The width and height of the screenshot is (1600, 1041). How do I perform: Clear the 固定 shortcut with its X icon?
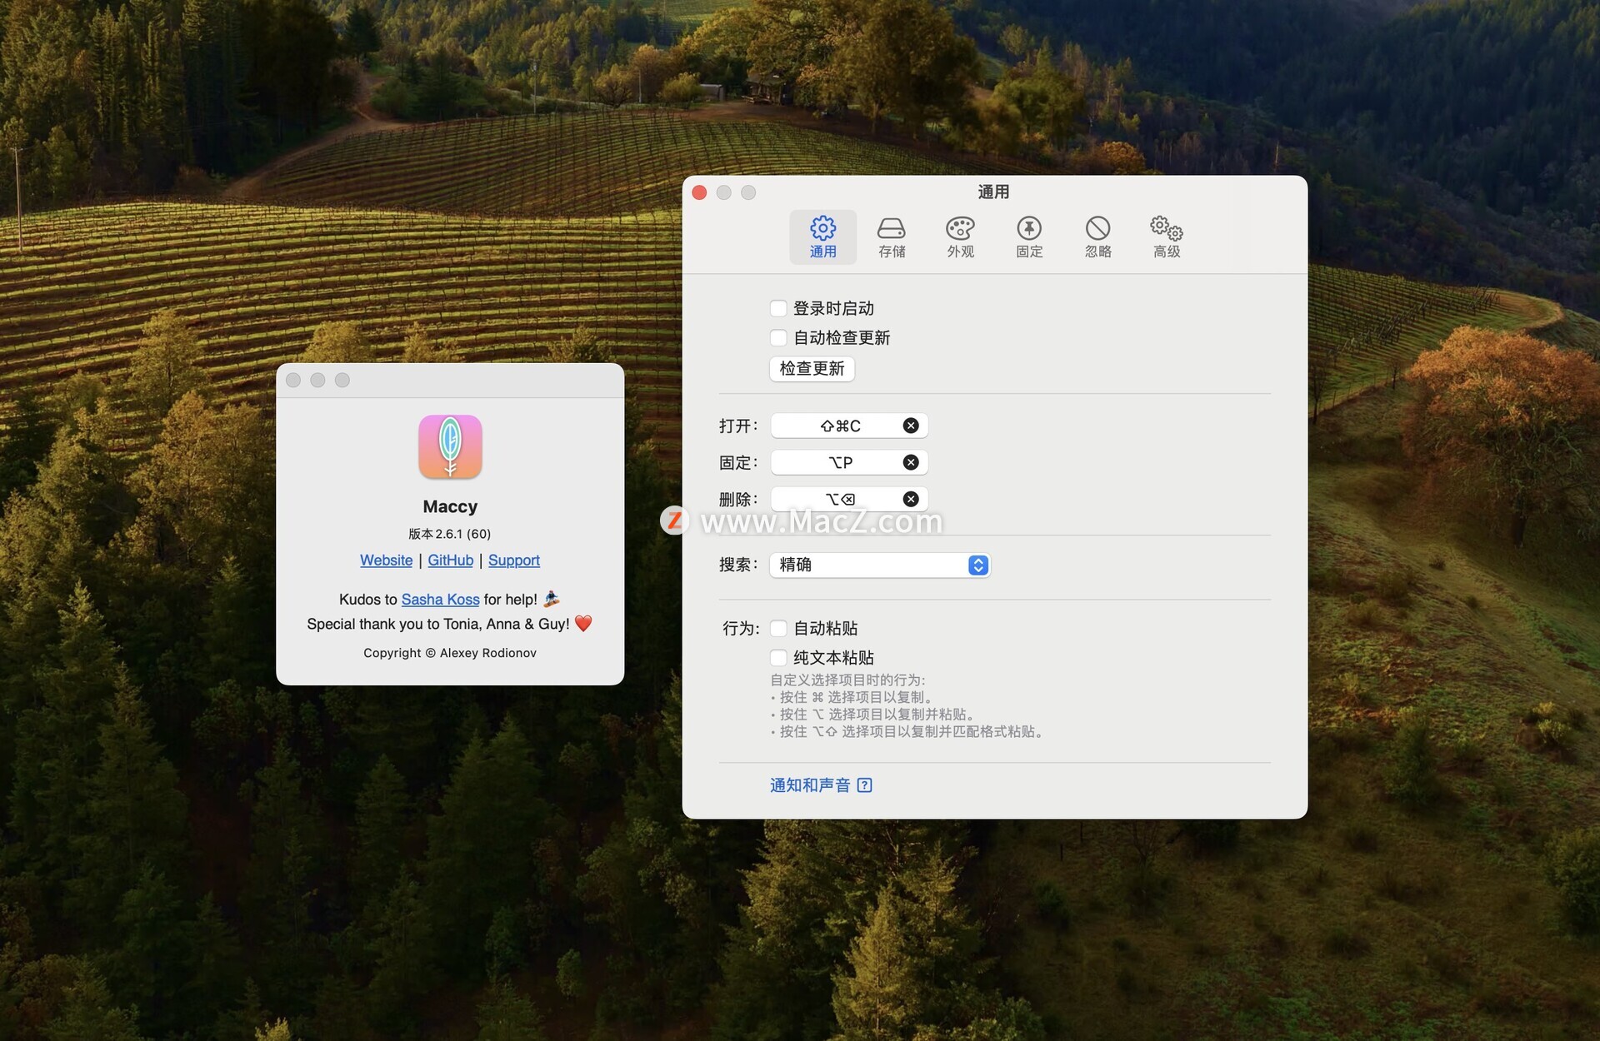point(911,462)
